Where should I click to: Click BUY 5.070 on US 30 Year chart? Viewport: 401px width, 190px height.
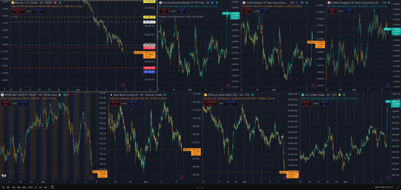click(264, 11)
